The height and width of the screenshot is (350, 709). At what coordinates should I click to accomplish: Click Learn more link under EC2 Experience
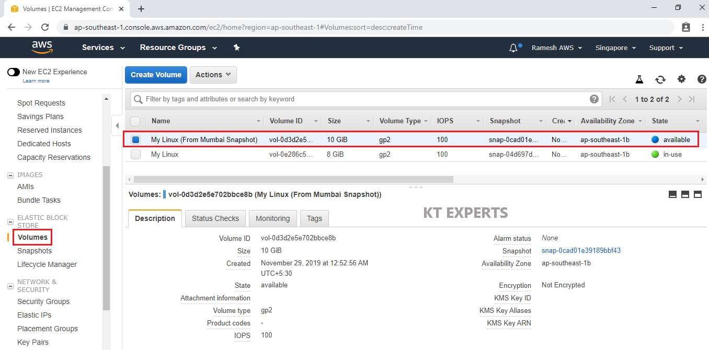[x=36, y=81]
